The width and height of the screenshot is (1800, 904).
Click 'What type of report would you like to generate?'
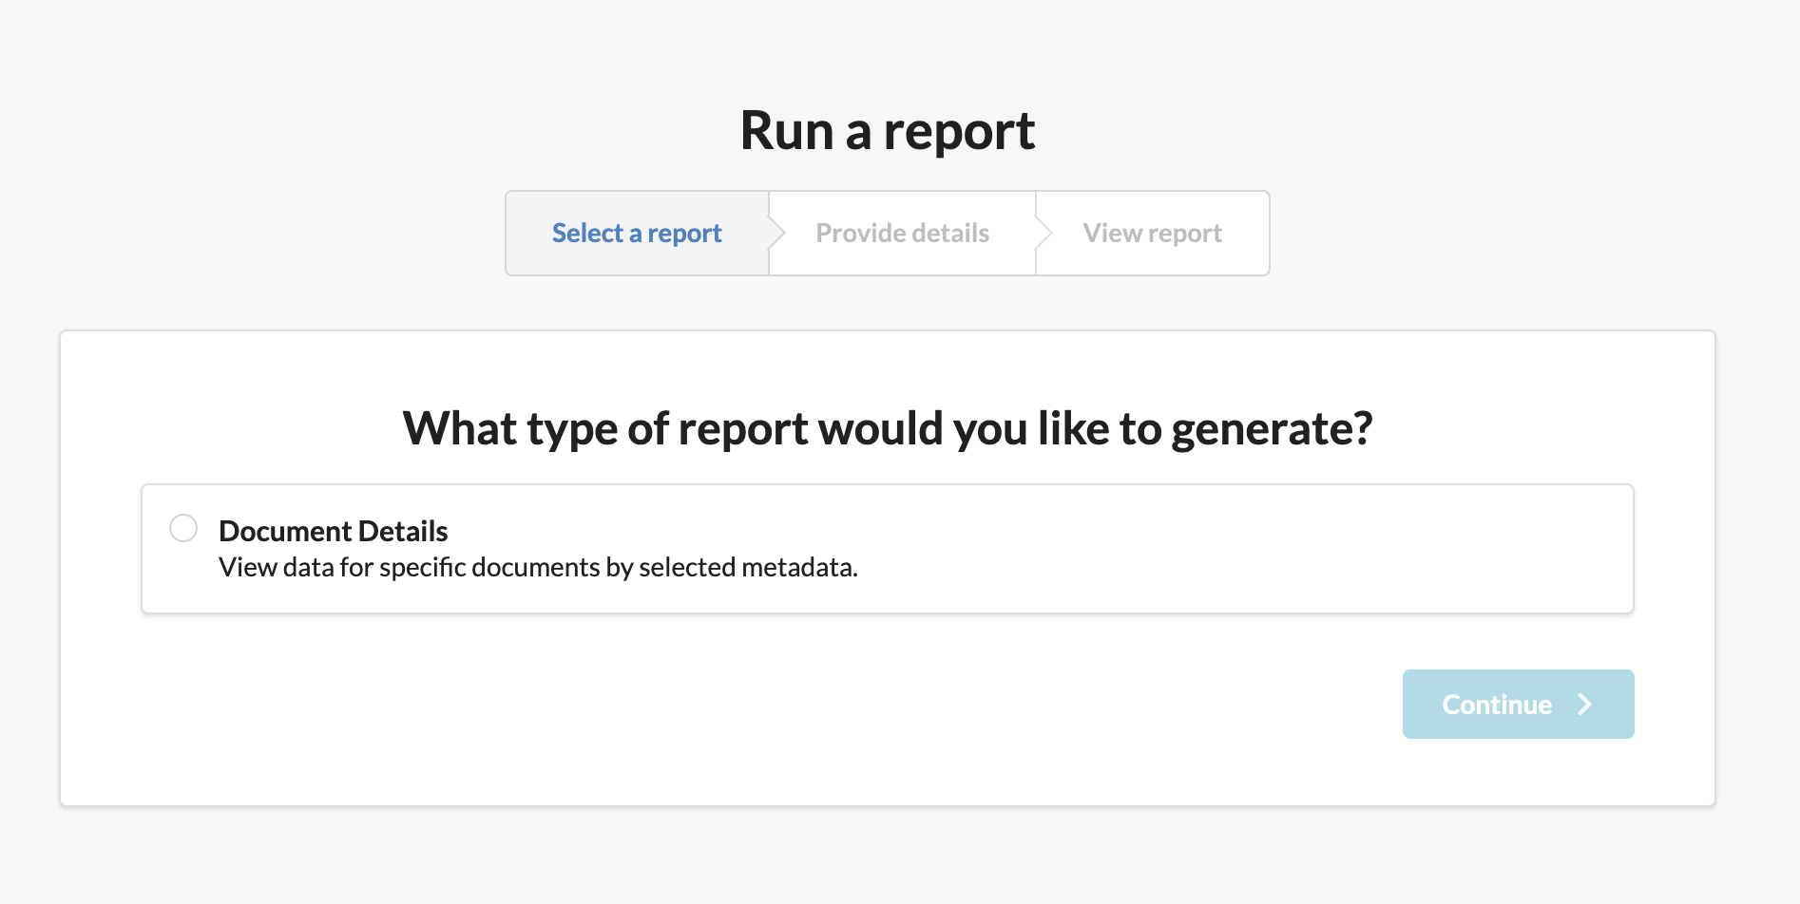tap(888, 428)
